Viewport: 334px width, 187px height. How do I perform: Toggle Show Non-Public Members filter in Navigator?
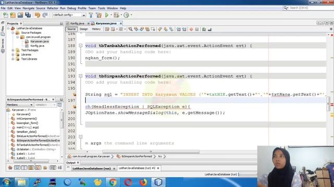tap(31, 168)
